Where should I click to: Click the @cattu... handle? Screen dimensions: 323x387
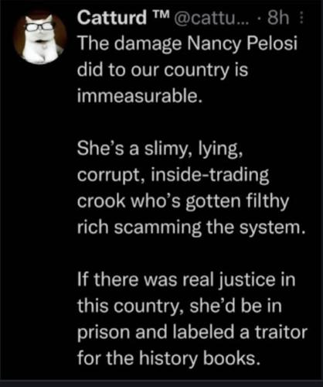click(212, 19)
